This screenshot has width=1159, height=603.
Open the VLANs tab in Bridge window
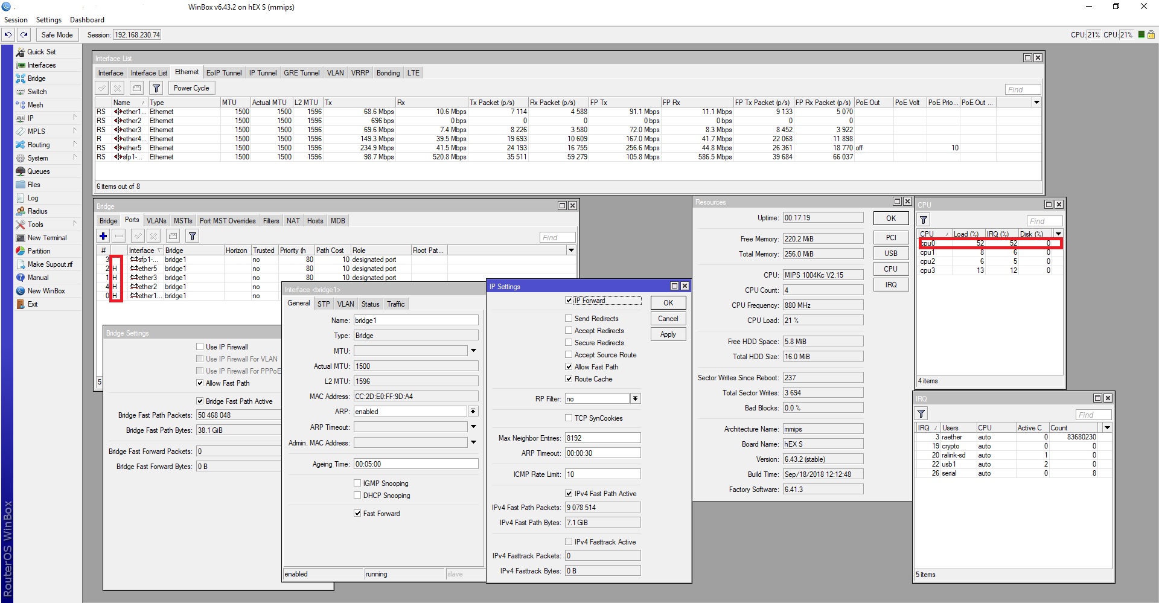pos(156,221)
